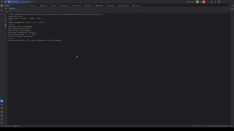Show more tool windows ellipsis in left stripe
The width and height of the screenshot is (234, 131).
pyautogui.click(x=2, y=14)
